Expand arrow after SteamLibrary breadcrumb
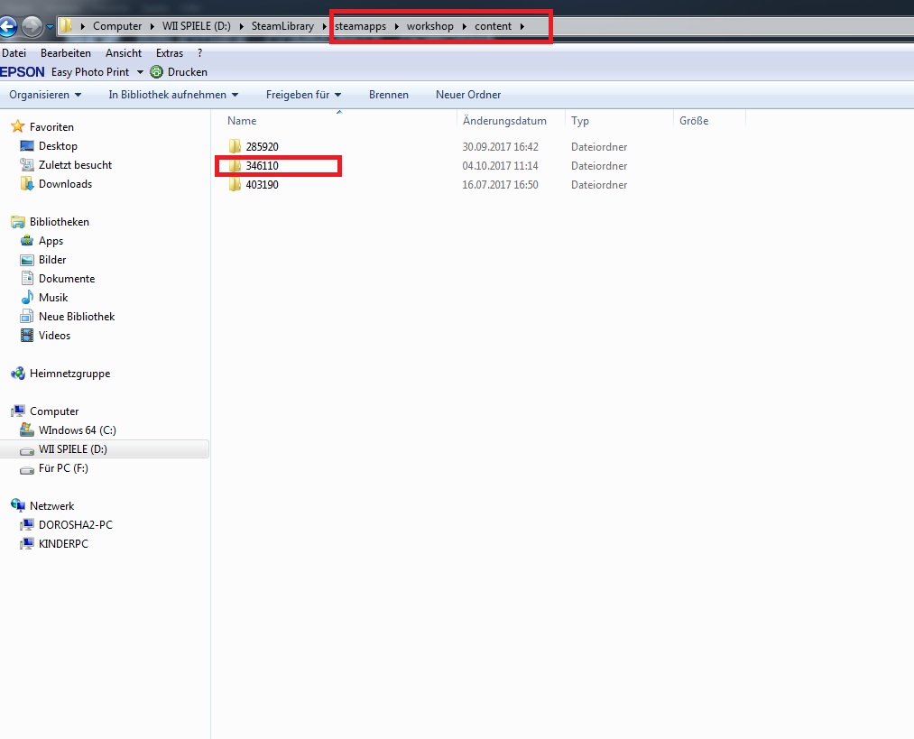 pos(325,26)
